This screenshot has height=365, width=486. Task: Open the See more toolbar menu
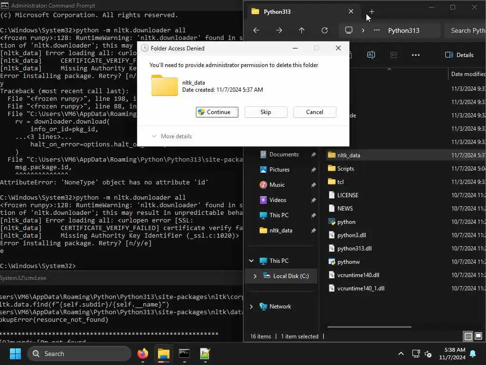(x=416, y=55)
